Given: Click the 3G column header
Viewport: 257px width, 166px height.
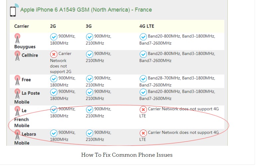Looking at the screenshot, I should coord(89,26).
